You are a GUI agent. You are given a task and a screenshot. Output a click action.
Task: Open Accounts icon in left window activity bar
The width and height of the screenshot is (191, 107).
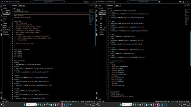click(x=1, y=93)
